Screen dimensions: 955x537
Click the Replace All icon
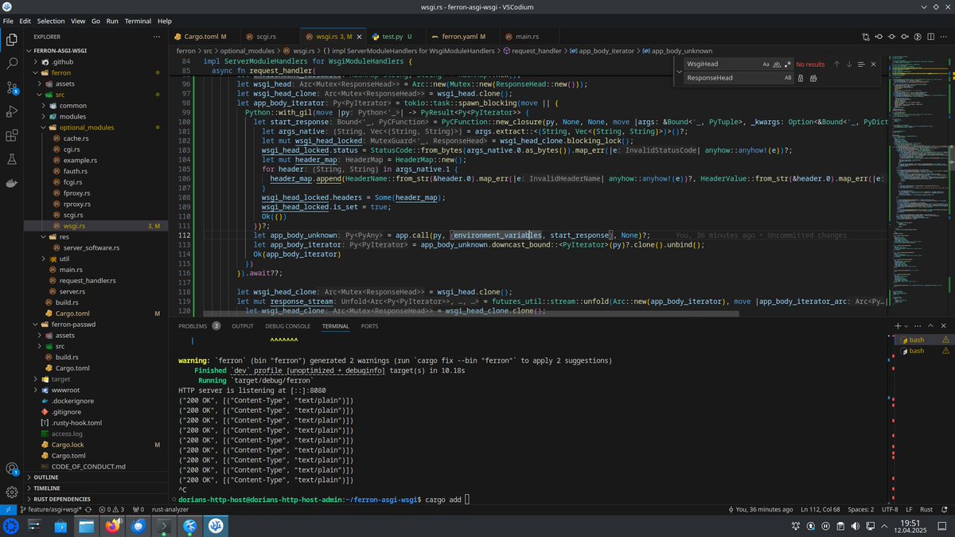click(x=814, y=78)
